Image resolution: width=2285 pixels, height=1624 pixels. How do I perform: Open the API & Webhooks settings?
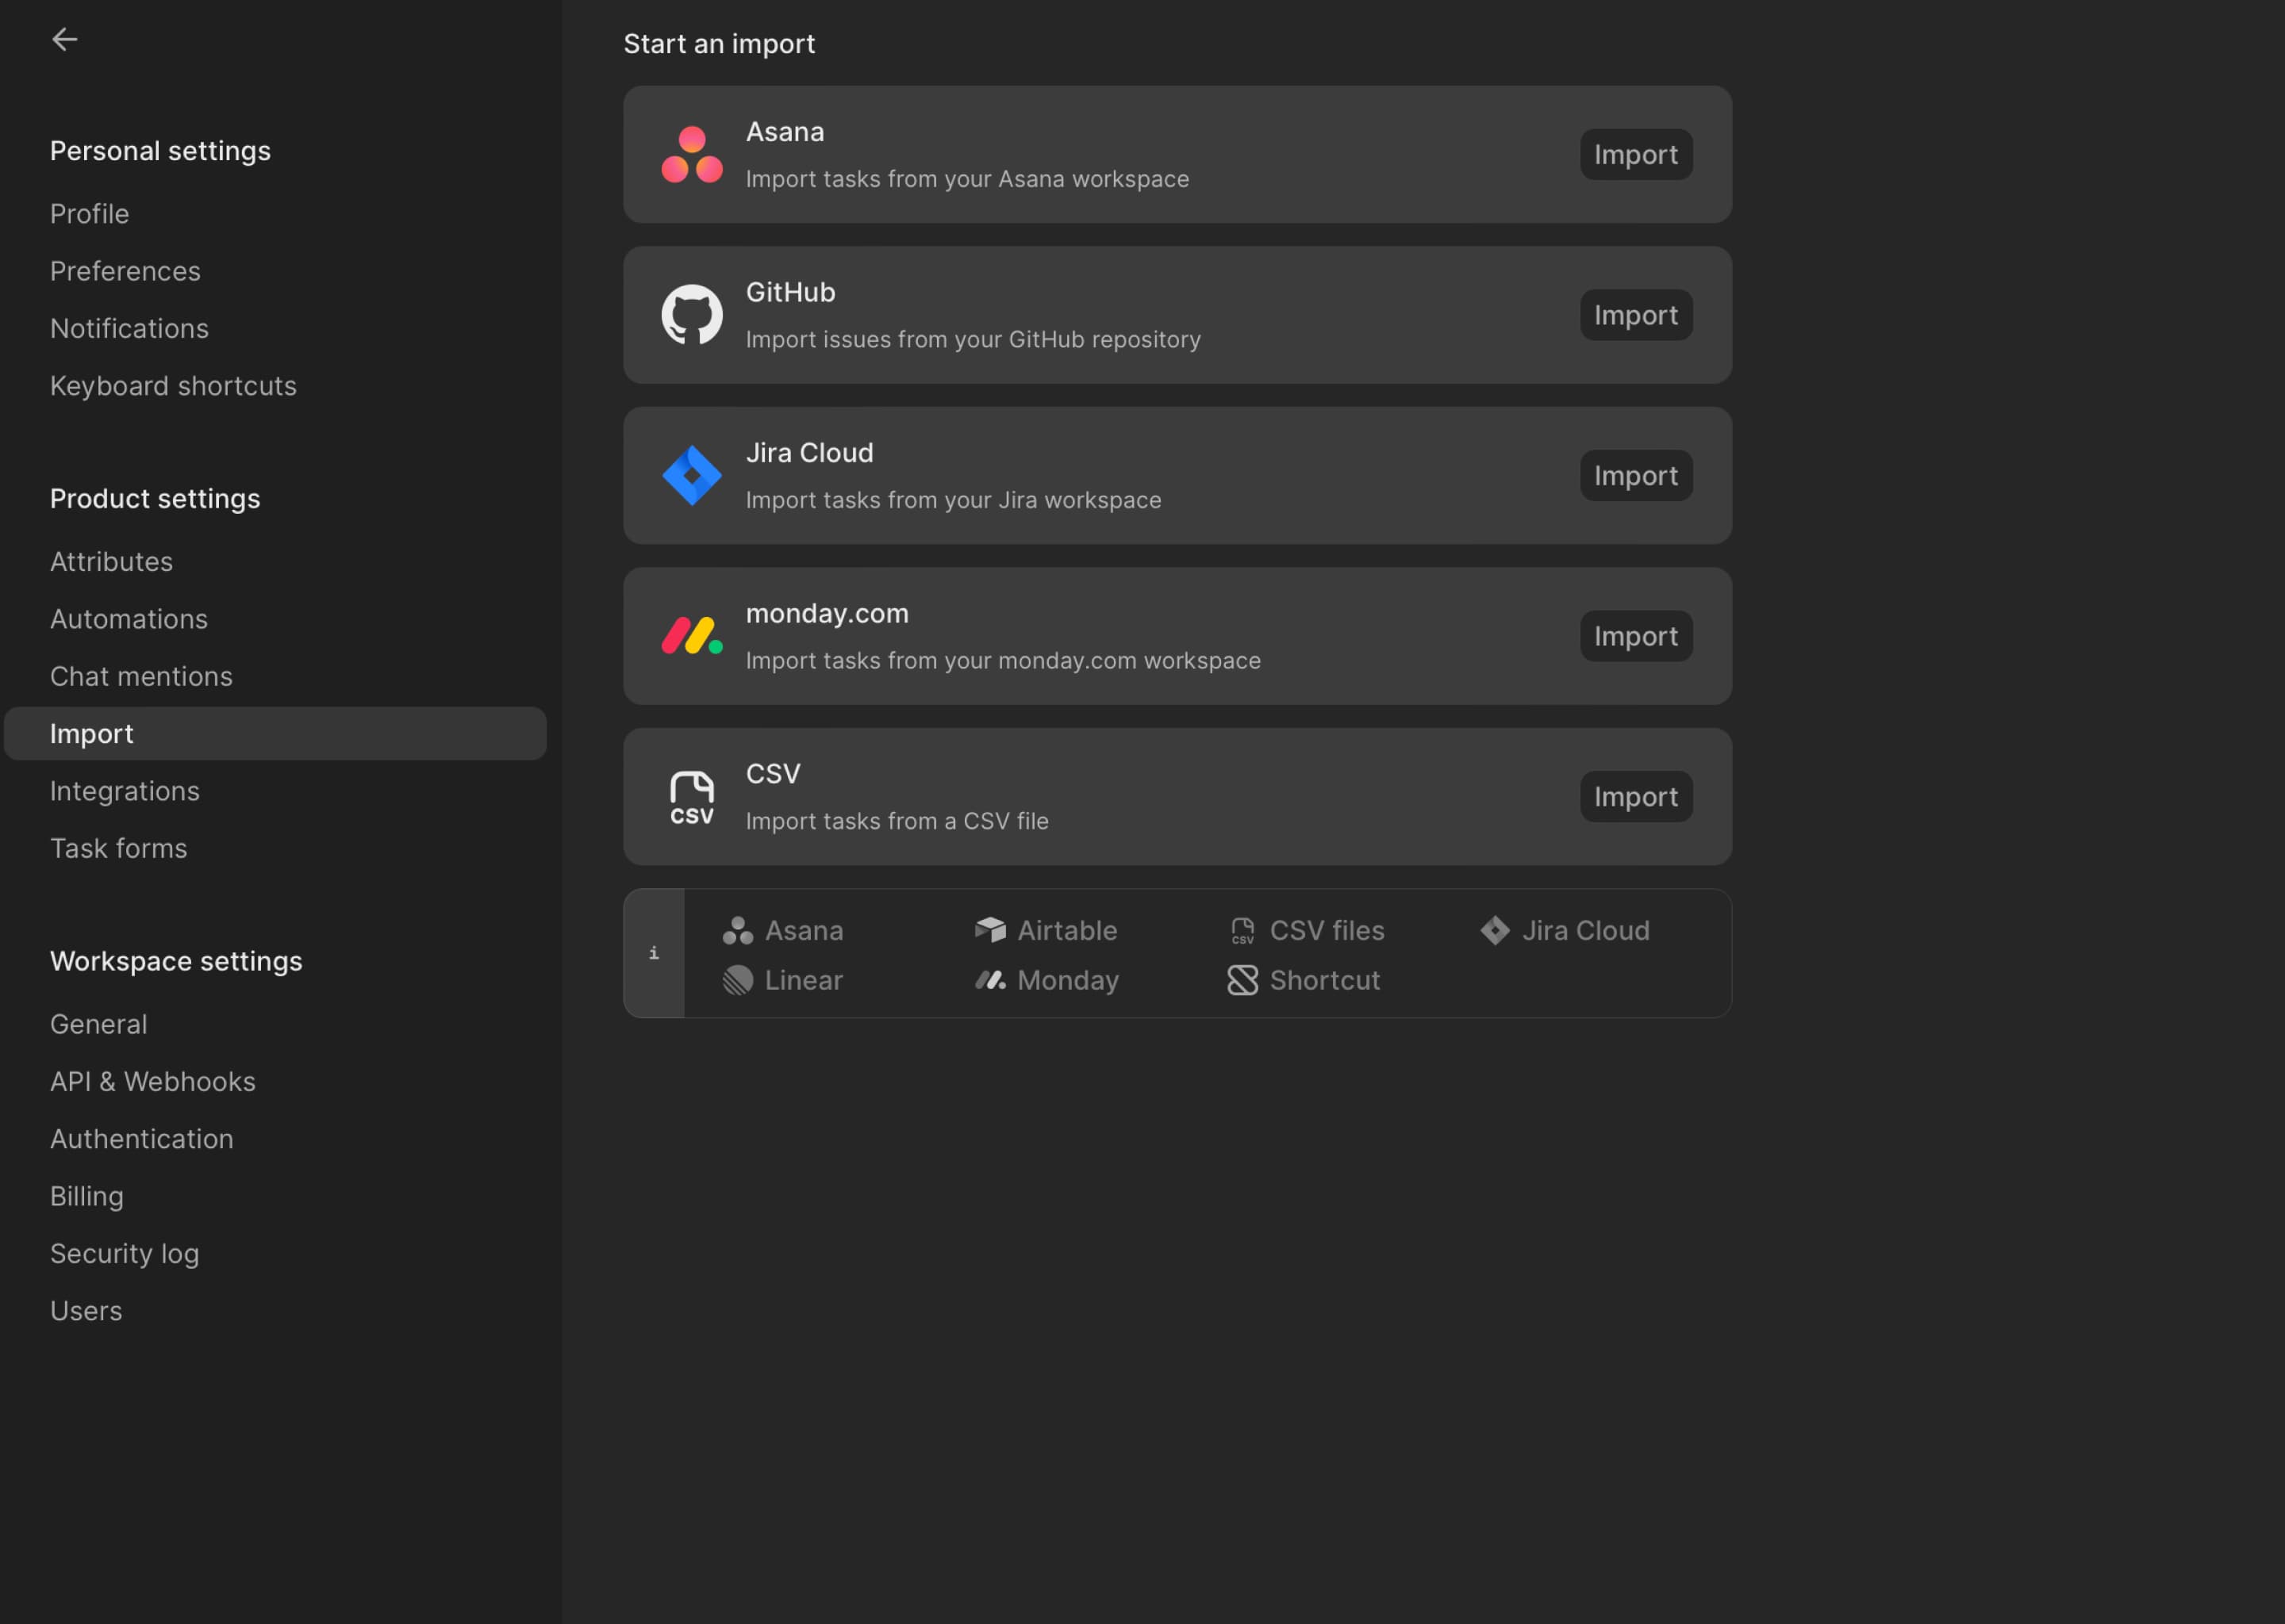point(153,1081)
